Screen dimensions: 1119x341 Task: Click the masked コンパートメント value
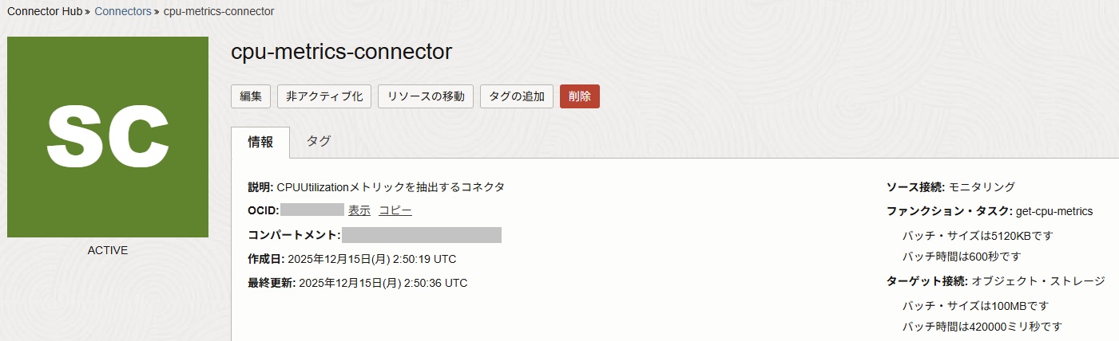click(x=422, y=235)
